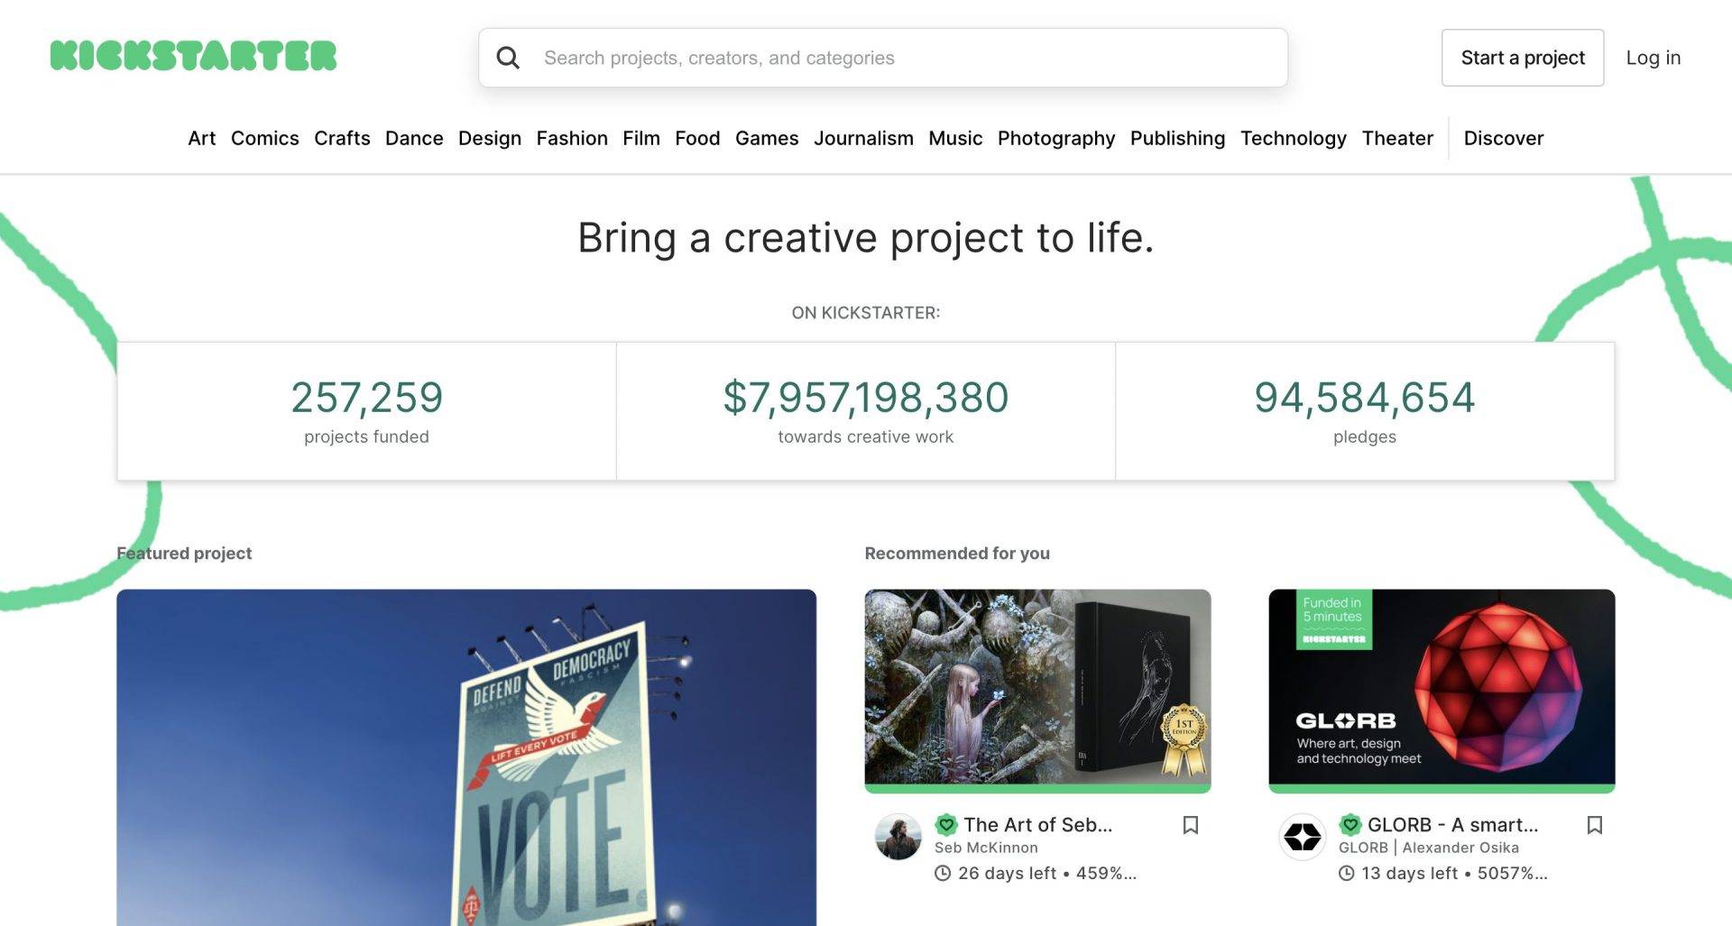The image size is (1732, 926).
Task: Click Seb McKinnon's profile avatar
Action: tap(898, 837)
